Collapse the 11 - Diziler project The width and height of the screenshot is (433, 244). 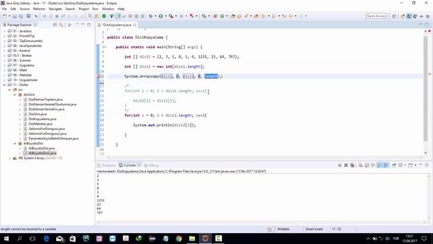tap(5, 85)
